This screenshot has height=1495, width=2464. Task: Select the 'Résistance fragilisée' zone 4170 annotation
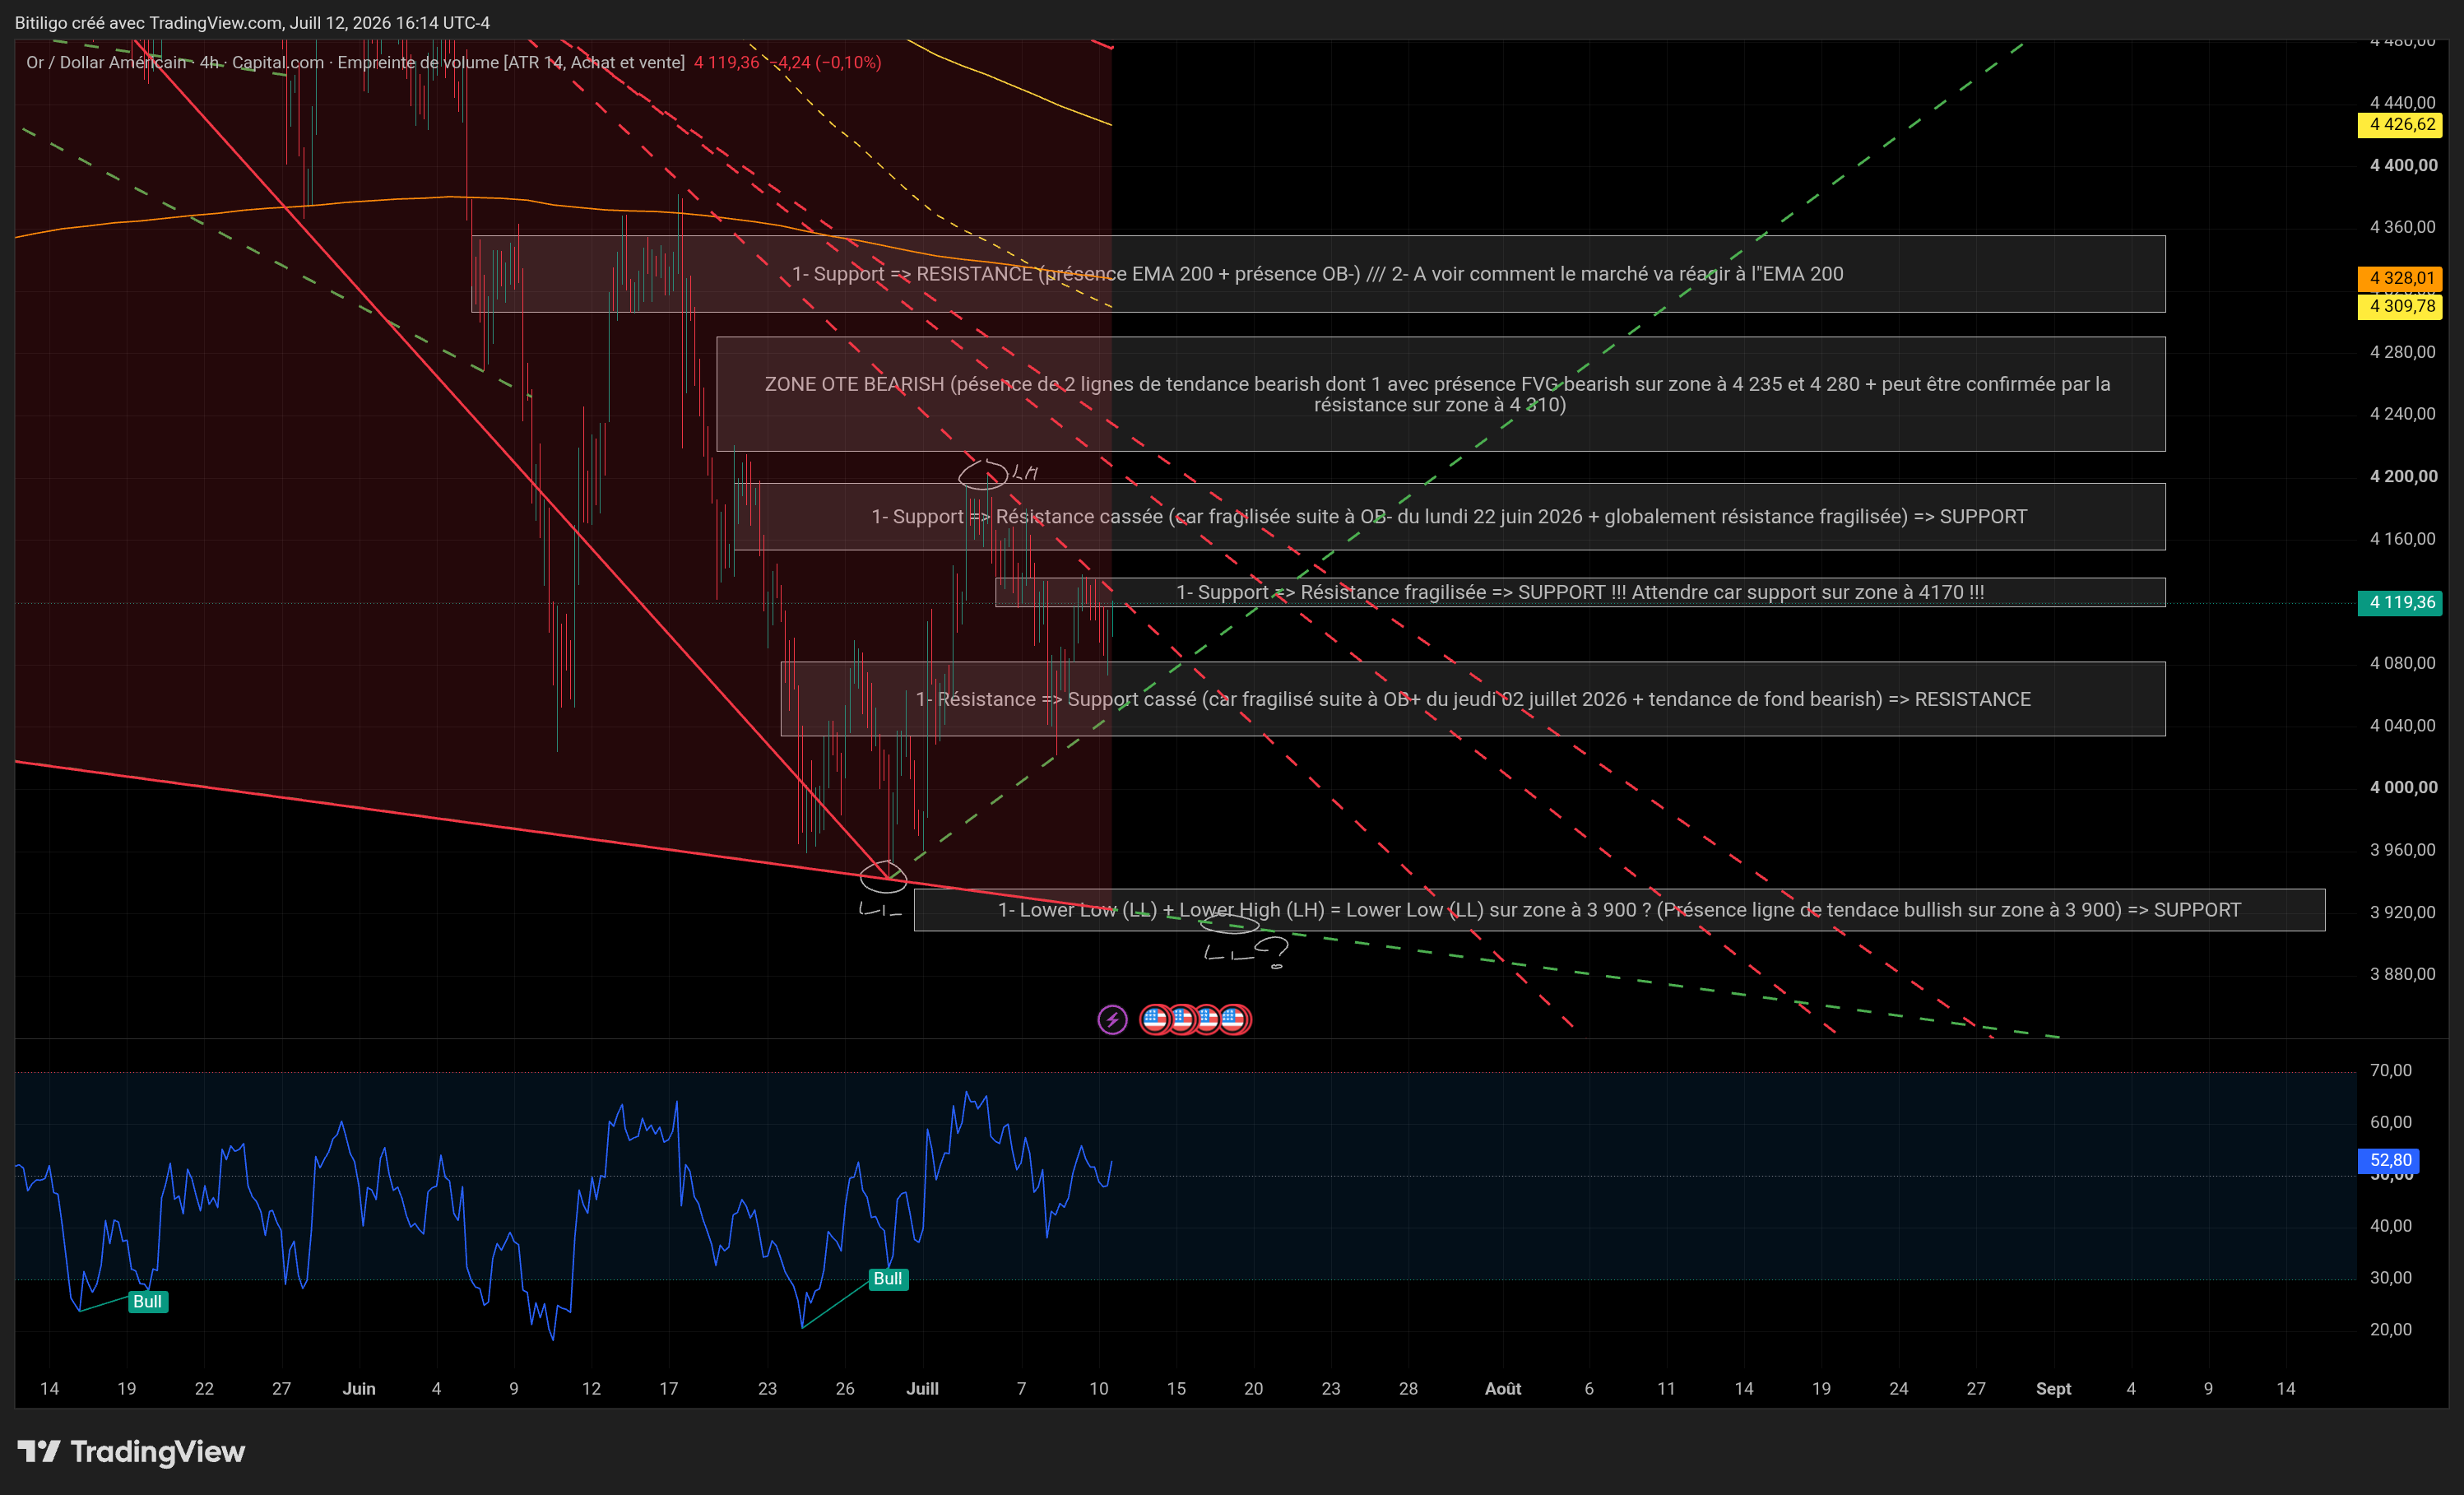point(1580,592)
